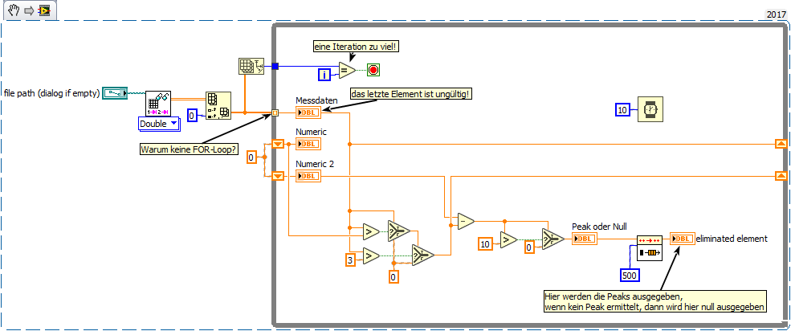791x331 pixels.
Task: Click the blue 500 constant
Action: [630, 275]
